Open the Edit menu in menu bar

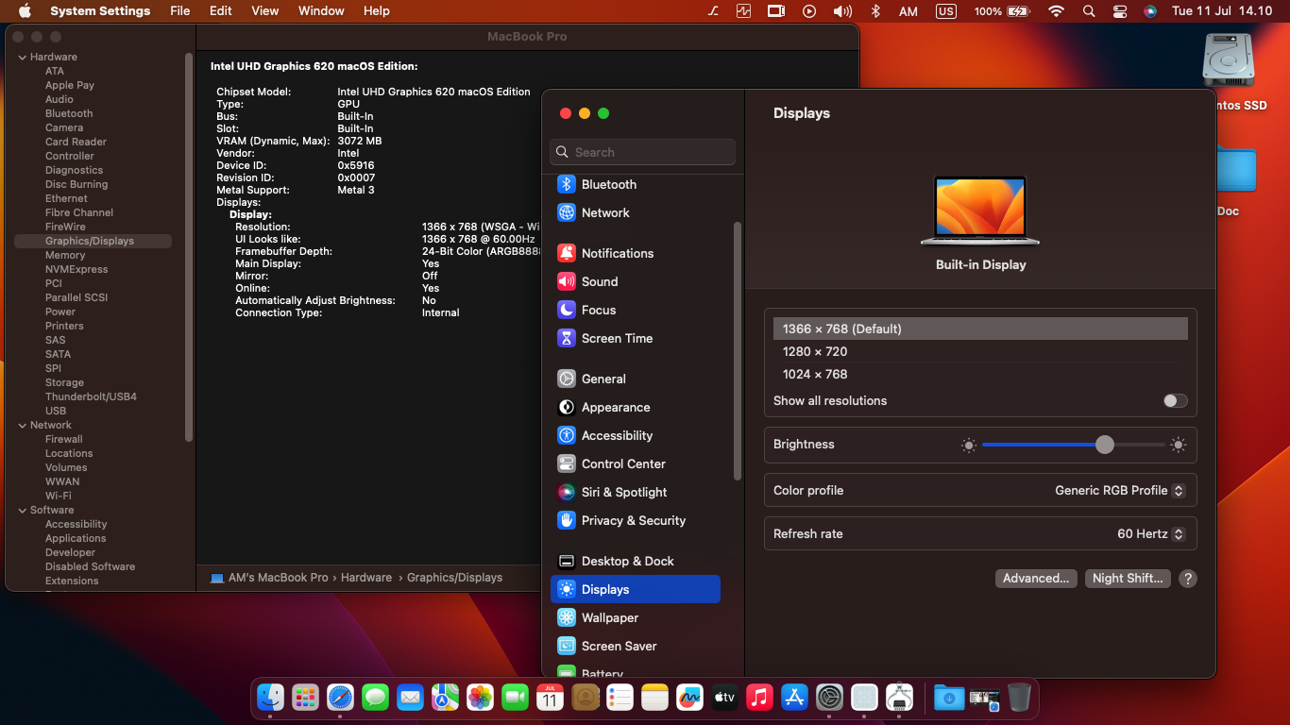click(220, 10)
